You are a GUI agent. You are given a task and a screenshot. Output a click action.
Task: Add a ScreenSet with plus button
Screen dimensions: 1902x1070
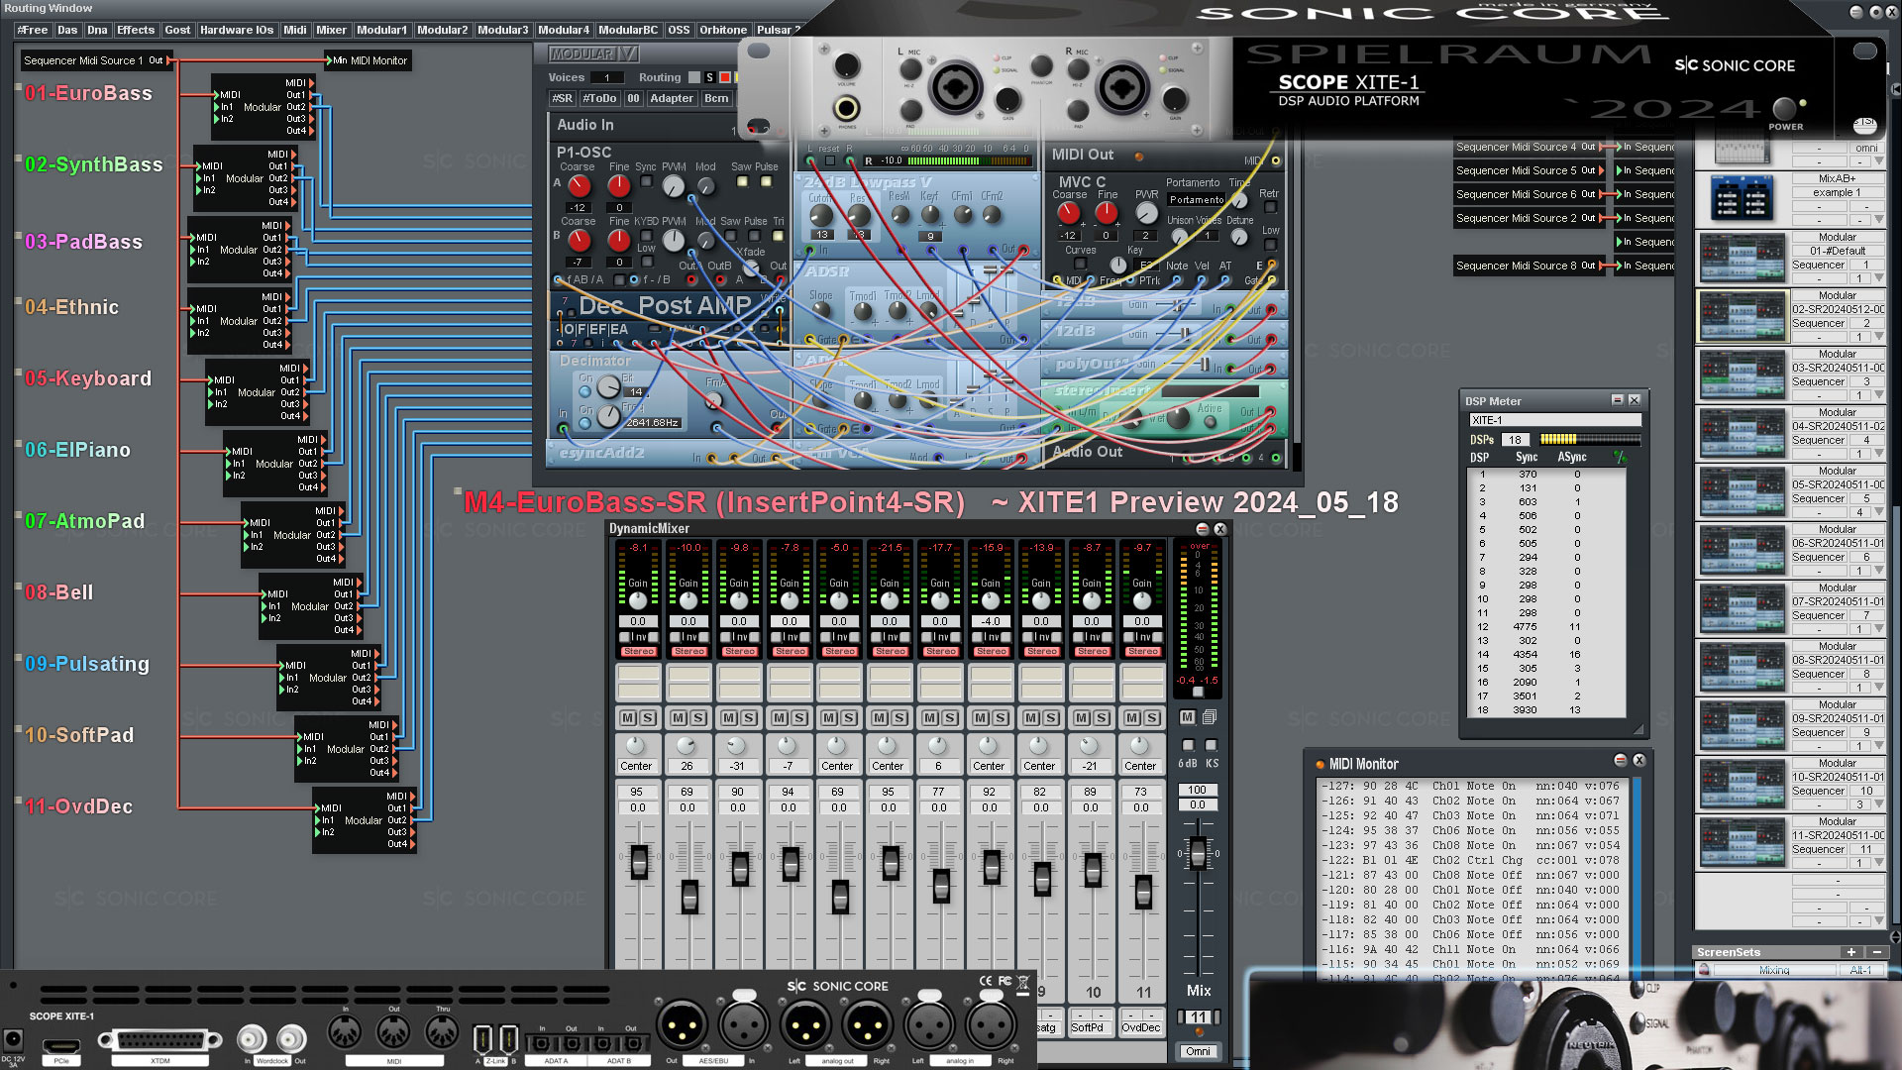pos(1850,952)
